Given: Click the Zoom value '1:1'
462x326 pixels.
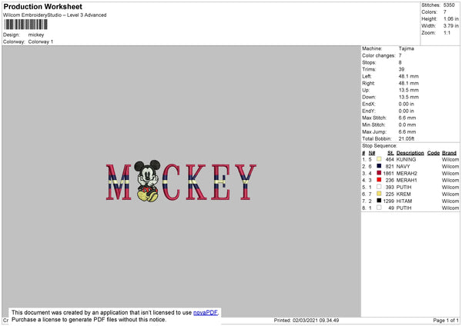Looking at the screenshot, I should coord(447,33).
